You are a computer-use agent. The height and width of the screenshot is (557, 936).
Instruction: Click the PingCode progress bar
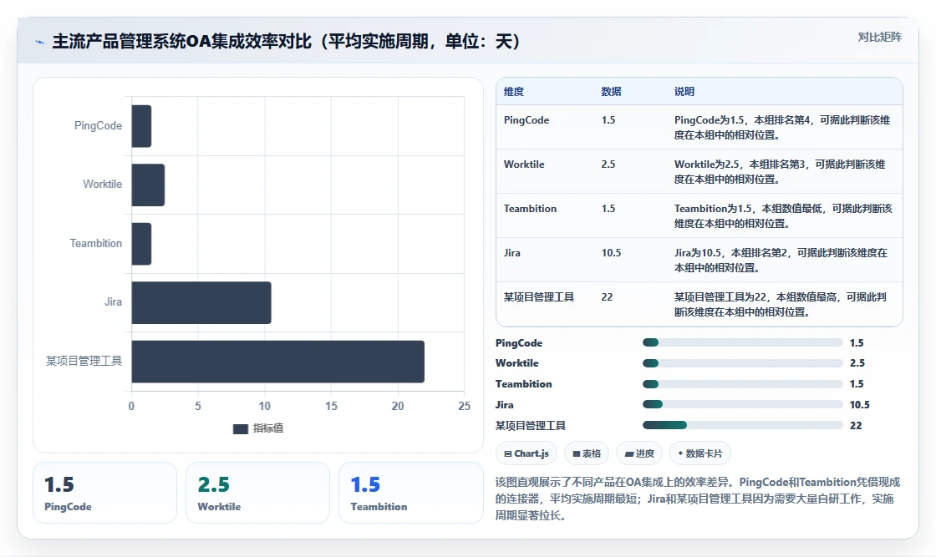click(743, 342)
